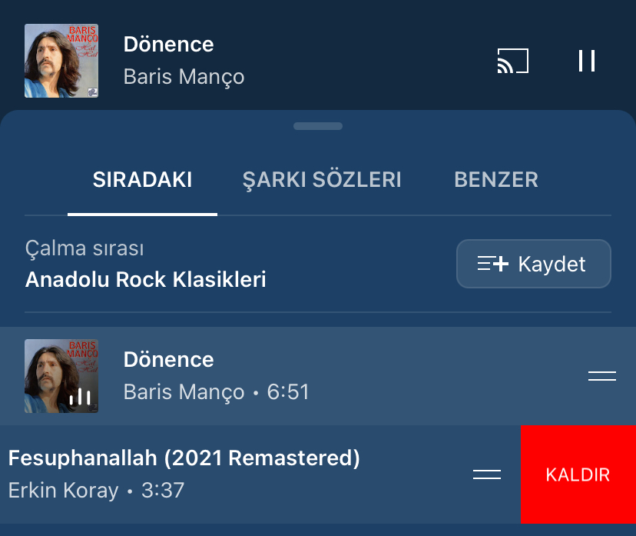Click the Fesuphanallah (2021 Remastered) title
The image size is (636, 536).
pyautogui.click(x=184, y=458)
